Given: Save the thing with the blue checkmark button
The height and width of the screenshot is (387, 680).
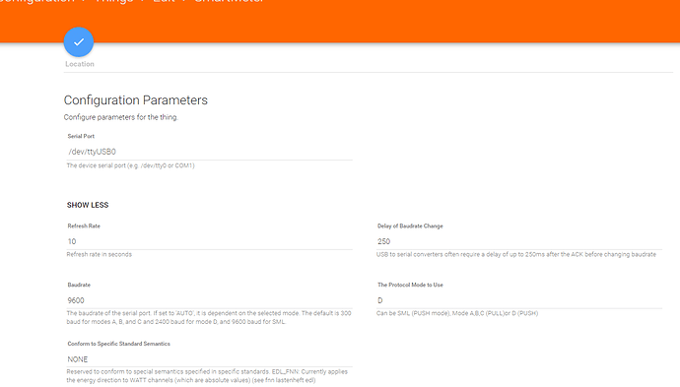Looking at the screenshot, I should [79, 42].
